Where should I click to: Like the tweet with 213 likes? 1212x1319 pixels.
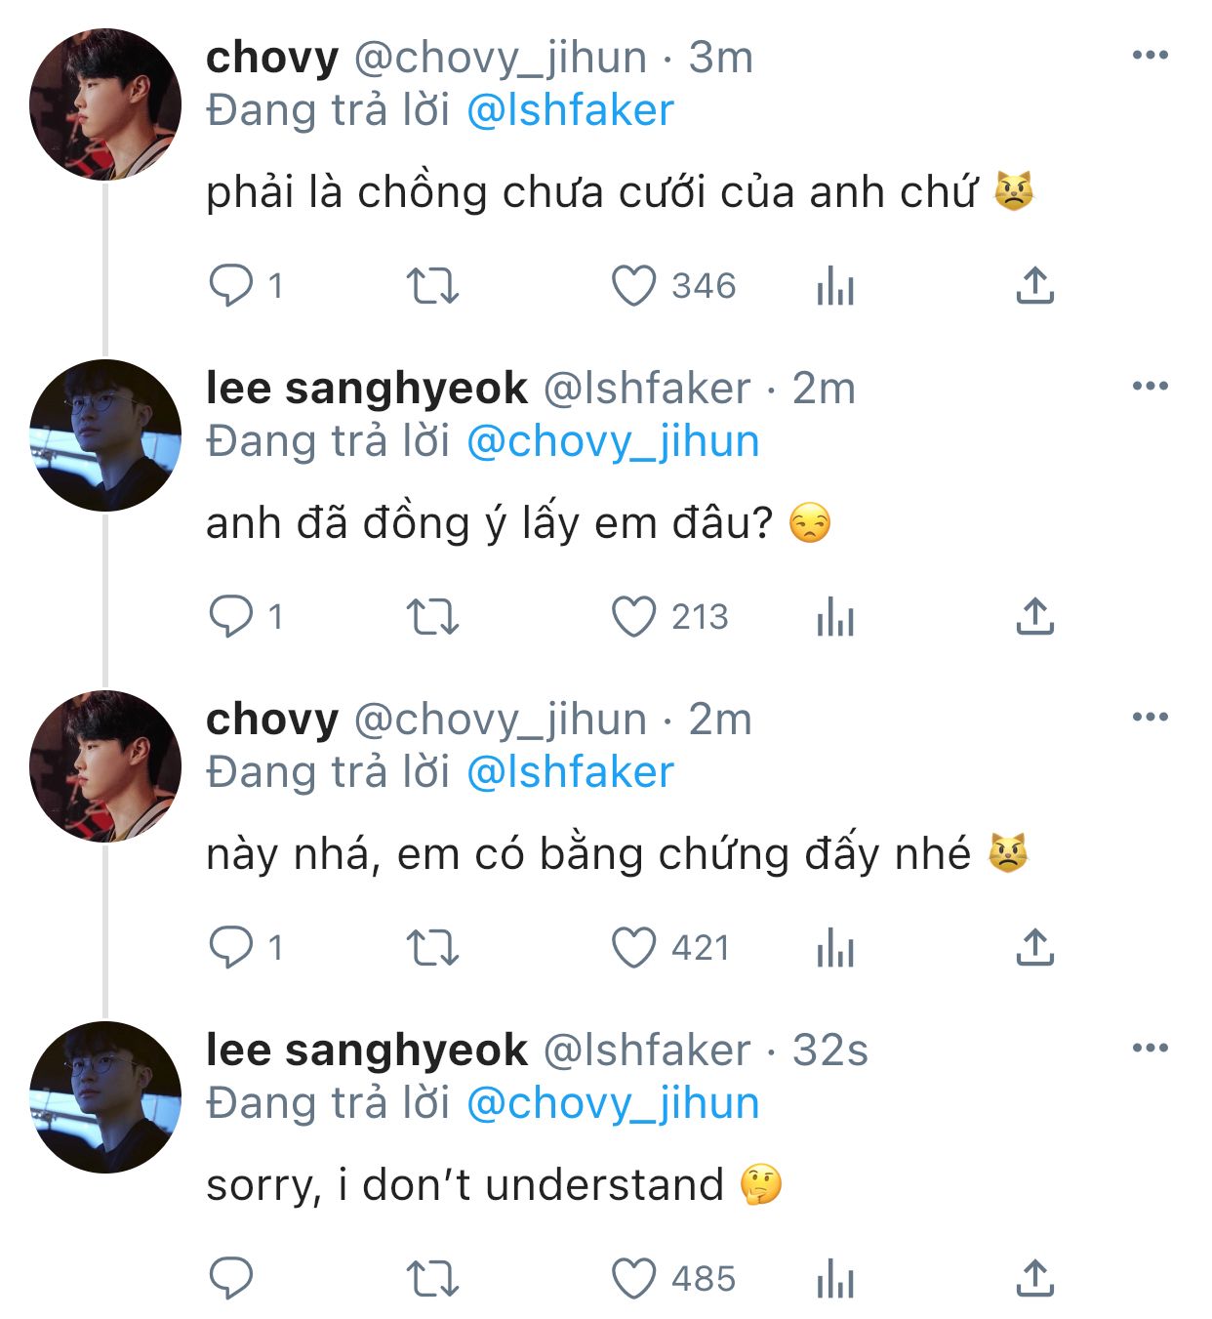[633, 618]
